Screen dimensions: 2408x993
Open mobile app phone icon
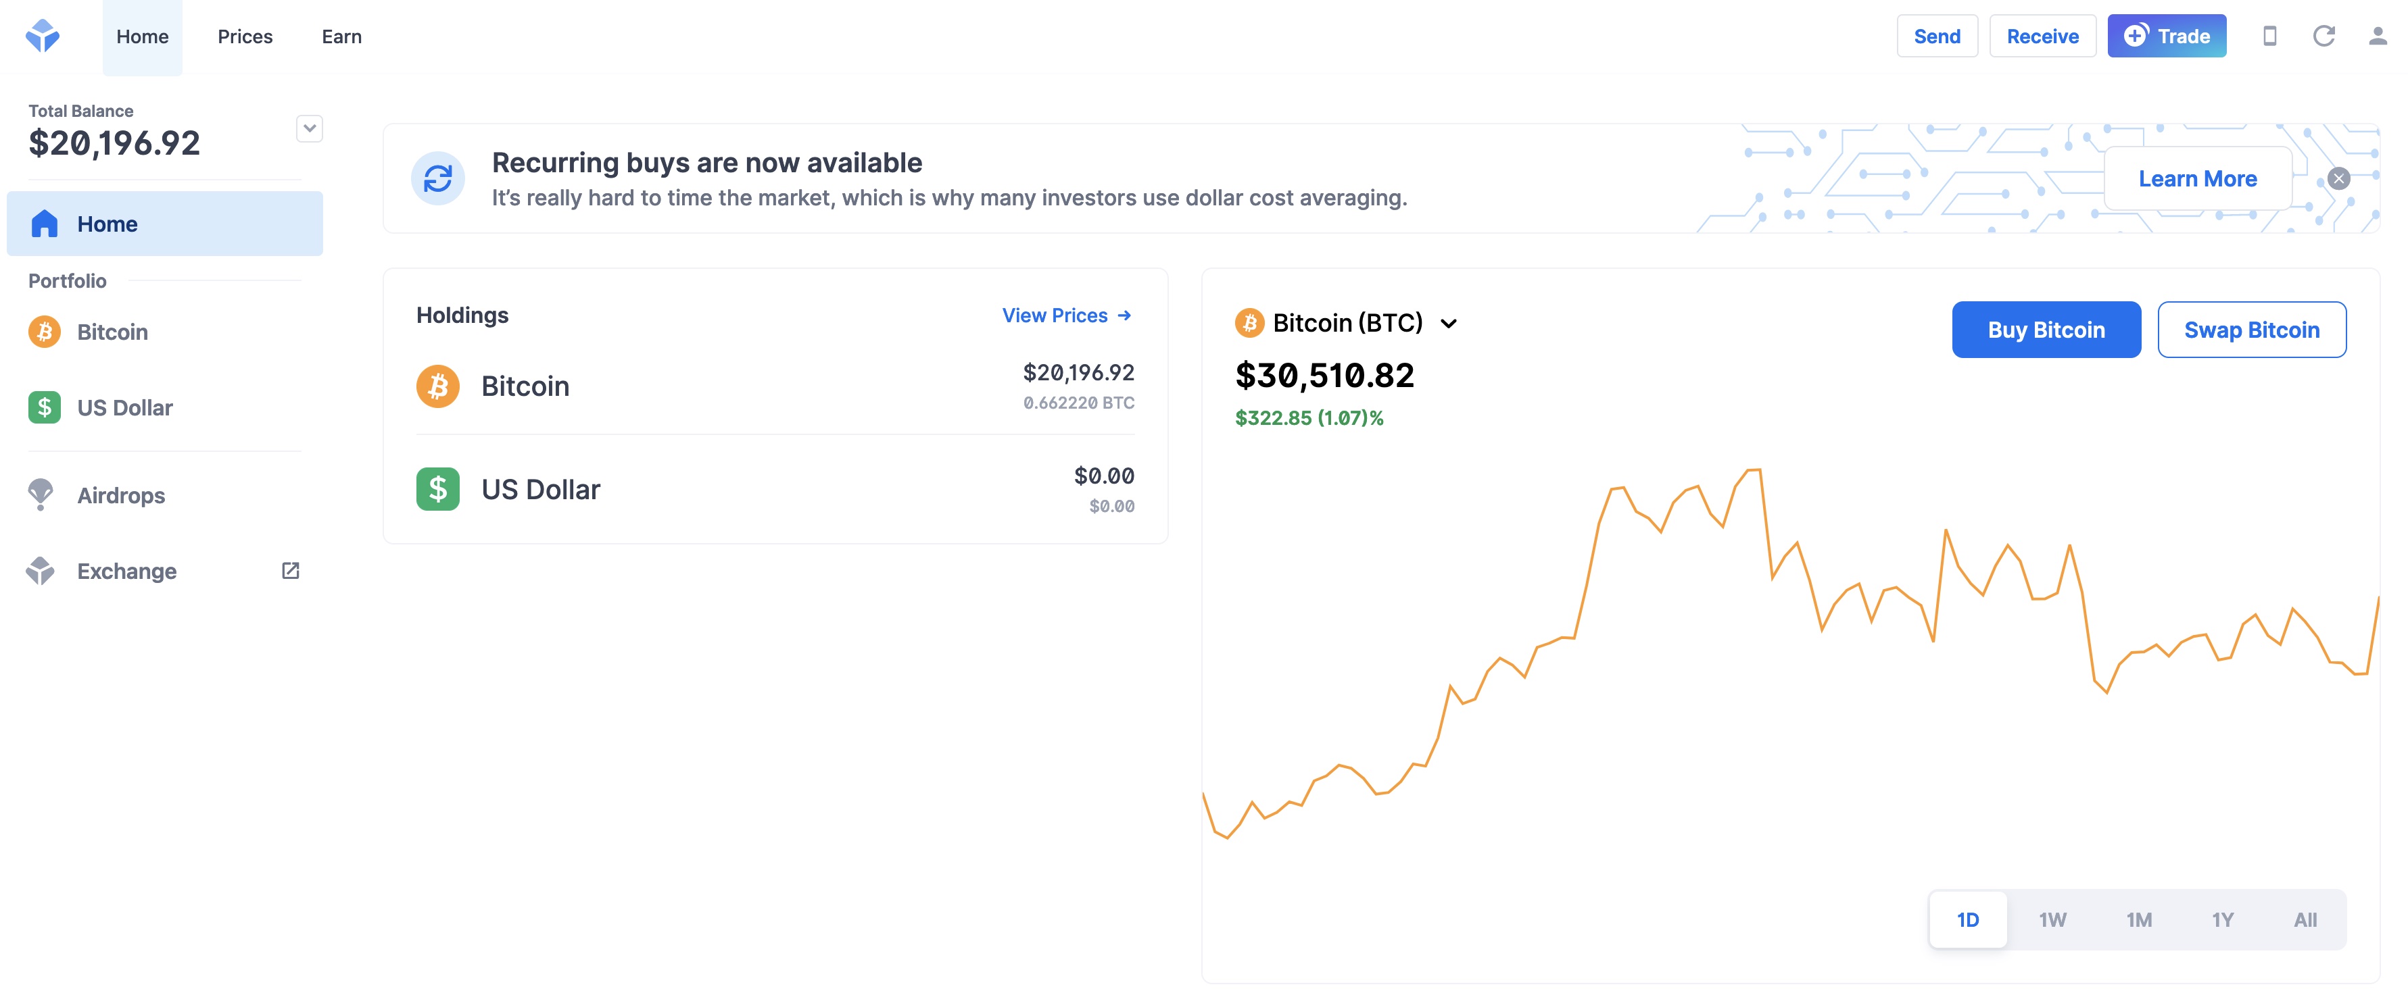(2269, 36)
